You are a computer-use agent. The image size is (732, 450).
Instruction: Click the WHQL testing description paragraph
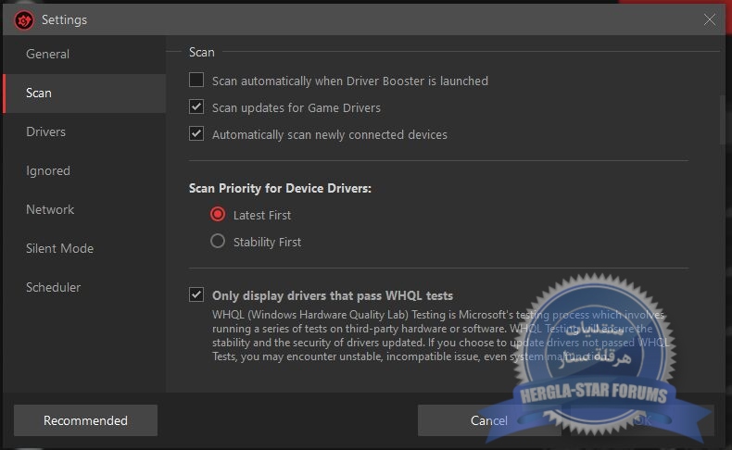(x=440, y=335)
